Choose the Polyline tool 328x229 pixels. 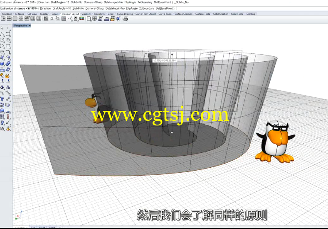2,34
